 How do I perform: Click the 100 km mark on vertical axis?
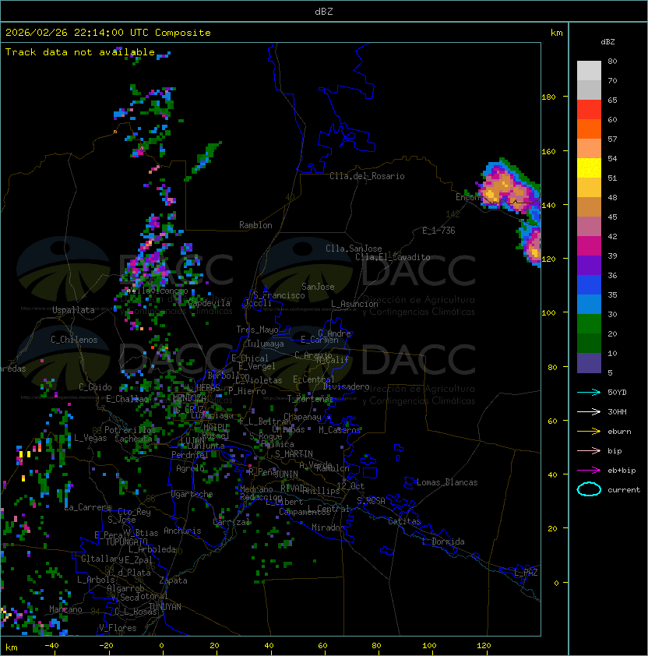[x=548, y=313]
